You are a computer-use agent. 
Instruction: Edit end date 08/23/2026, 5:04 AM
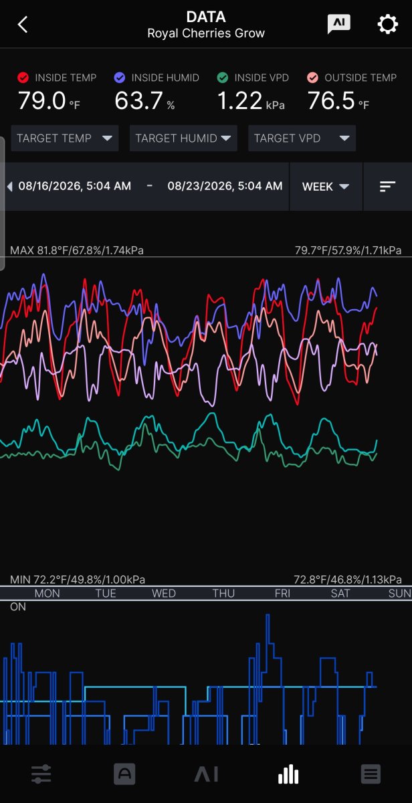[x=225, y=187]
